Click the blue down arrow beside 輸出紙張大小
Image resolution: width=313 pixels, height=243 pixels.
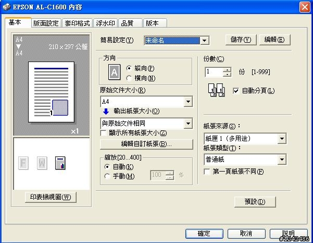[106, 112]
